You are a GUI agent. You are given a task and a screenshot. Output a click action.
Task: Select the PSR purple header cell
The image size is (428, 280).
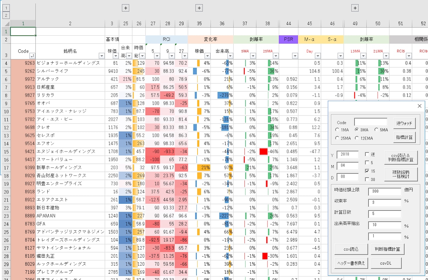click(288, 39)
